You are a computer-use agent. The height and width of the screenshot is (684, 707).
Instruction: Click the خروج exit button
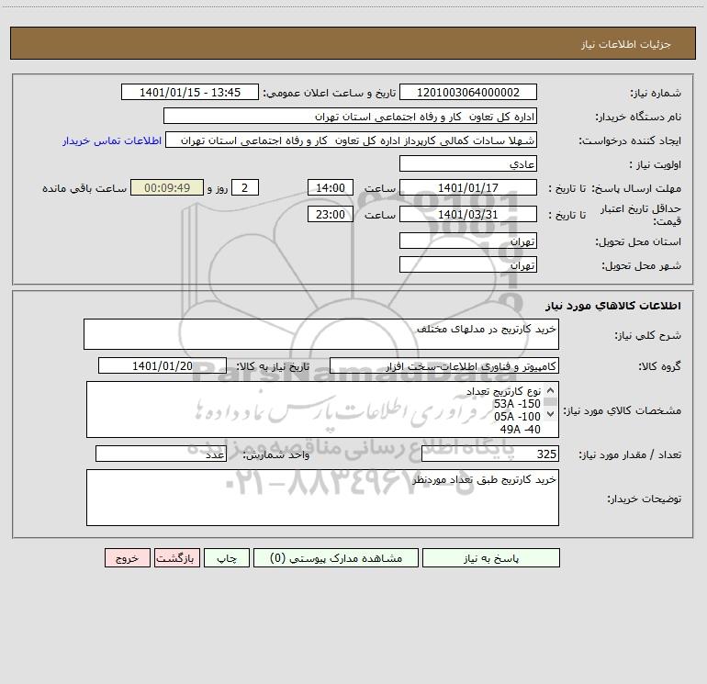coord(127,557)
